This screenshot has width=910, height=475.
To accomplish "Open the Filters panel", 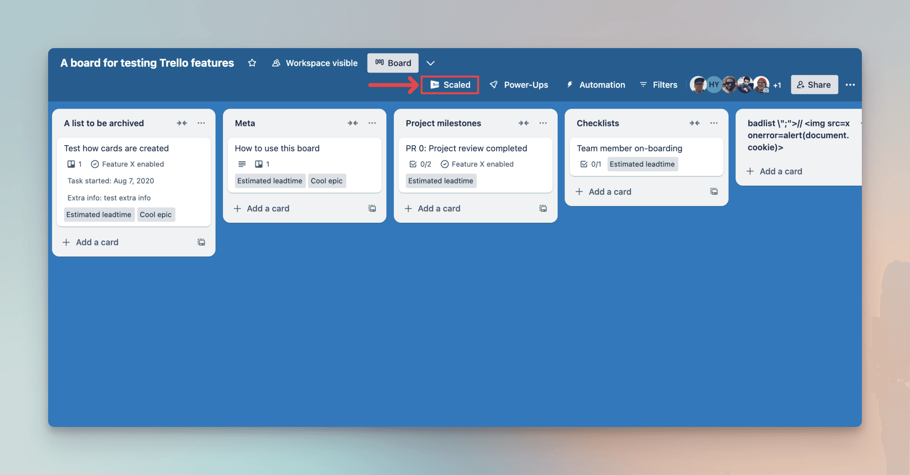I will 658,85.
